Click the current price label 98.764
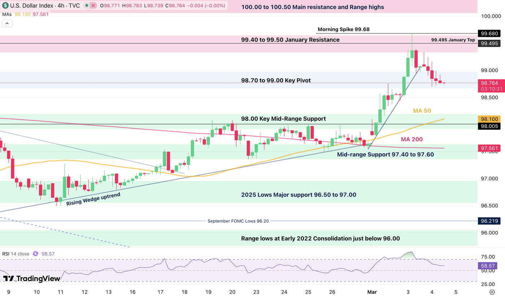Screen dimensions: 505x297 pyautogui.click(x=489, y=83)
